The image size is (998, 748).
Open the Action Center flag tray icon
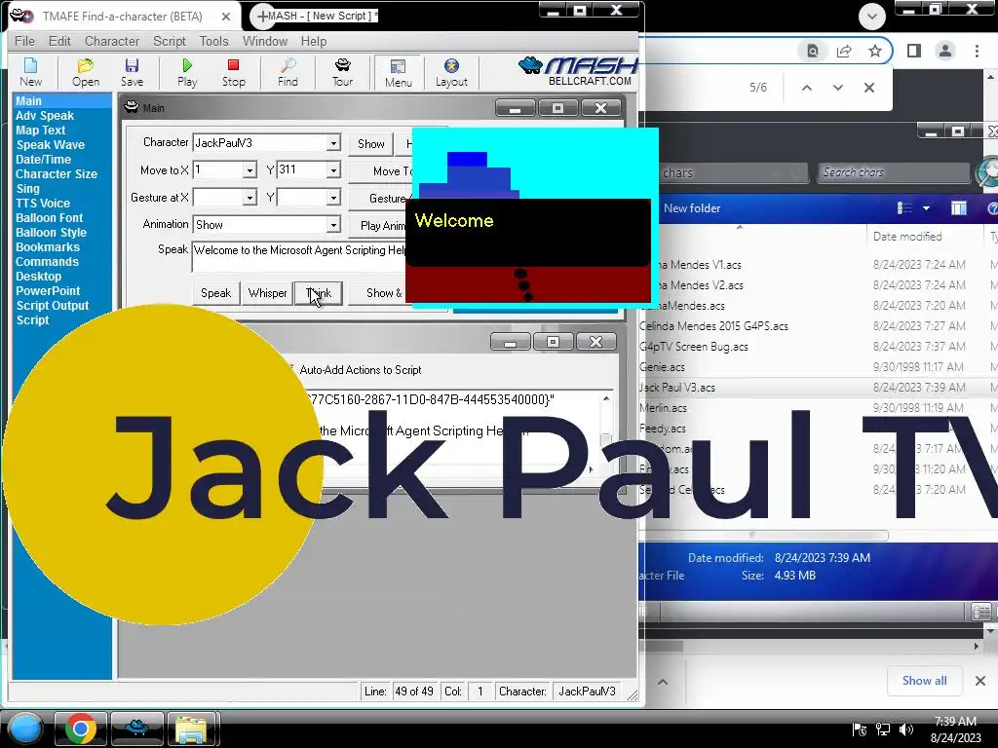[860, 730]
